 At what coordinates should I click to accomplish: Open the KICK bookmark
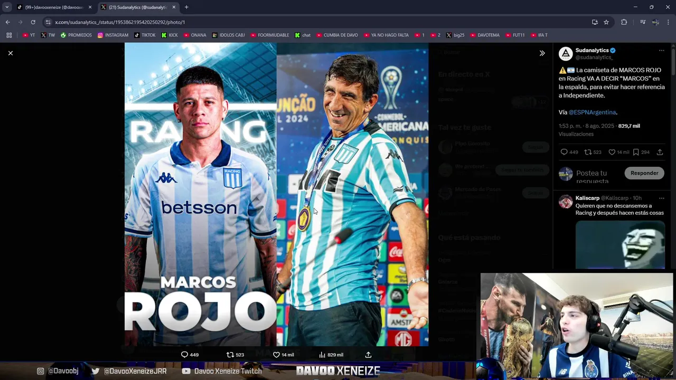click(170, 35)
